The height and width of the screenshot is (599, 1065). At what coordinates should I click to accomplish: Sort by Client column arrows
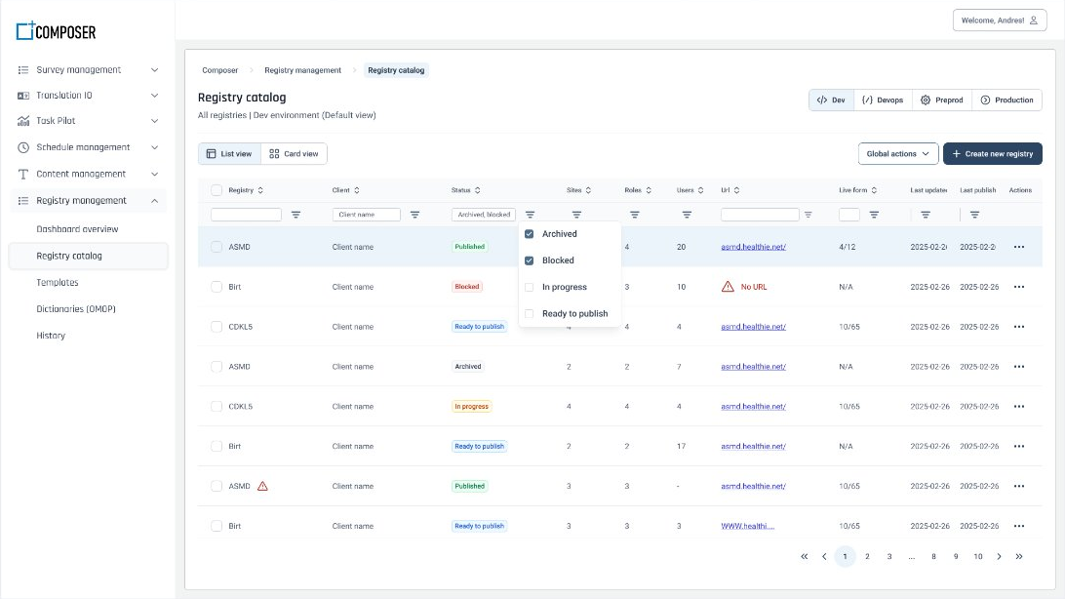[357, 190]
